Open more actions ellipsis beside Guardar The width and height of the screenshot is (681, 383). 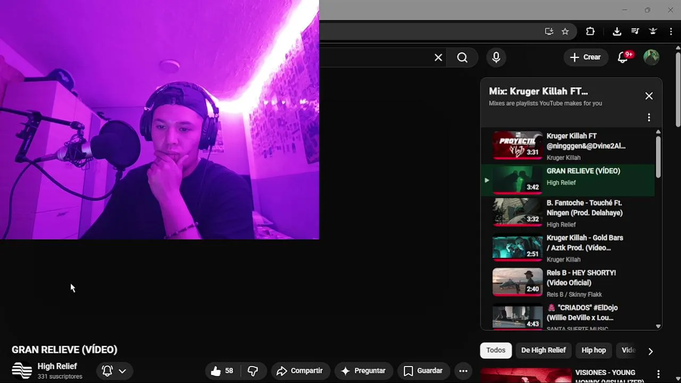(x=463, y=371)
